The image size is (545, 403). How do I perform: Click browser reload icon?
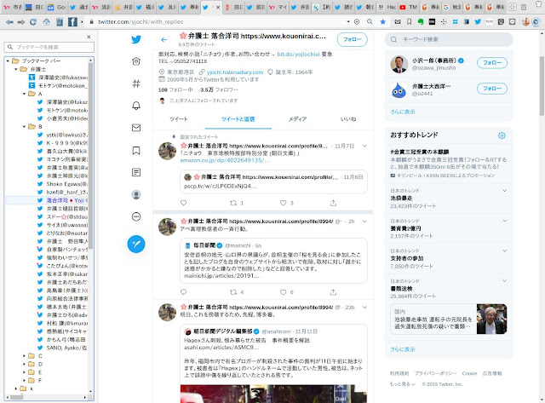(x=33, y=22)
